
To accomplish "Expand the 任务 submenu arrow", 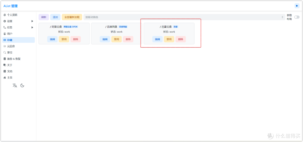I will click(x=32, y=28).
